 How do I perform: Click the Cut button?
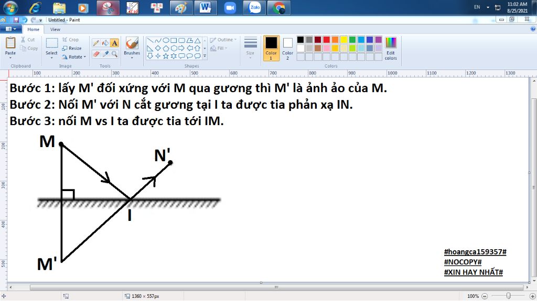point(28,40)
